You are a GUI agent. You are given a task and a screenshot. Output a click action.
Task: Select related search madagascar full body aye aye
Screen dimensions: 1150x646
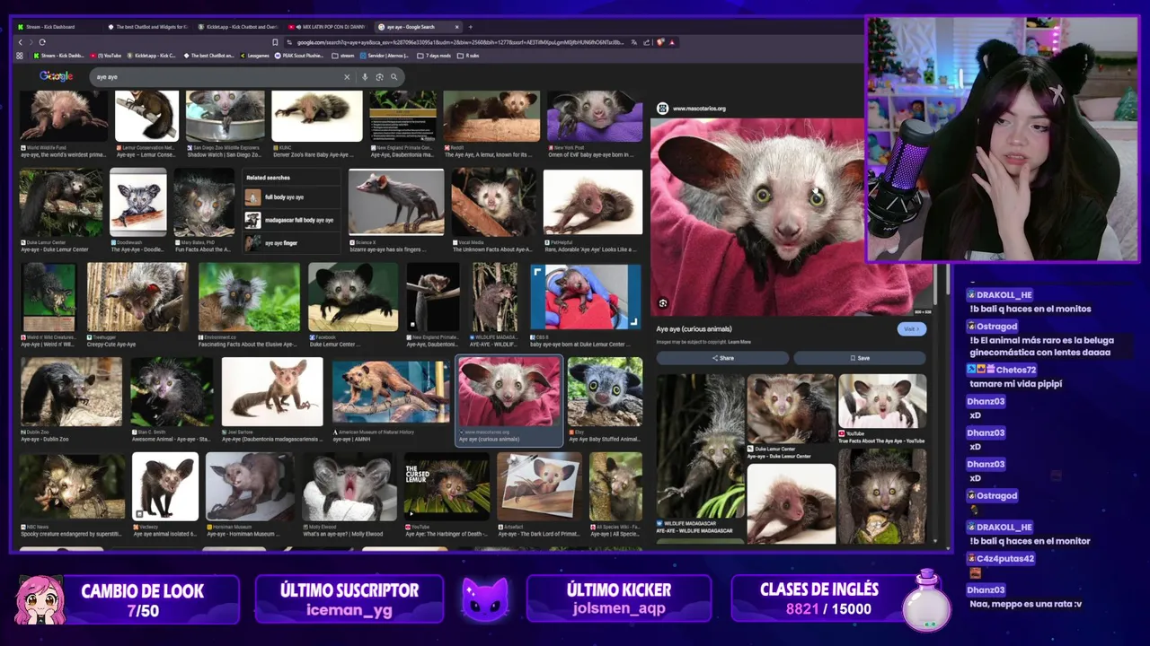(x=292, y=220)
